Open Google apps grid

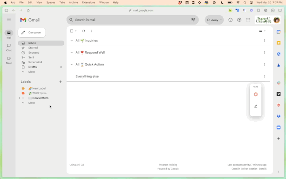coord(248,20)
